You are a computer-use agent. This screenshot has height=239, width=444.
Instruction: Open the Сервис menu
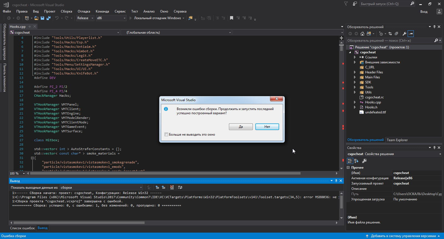(120, 11)
